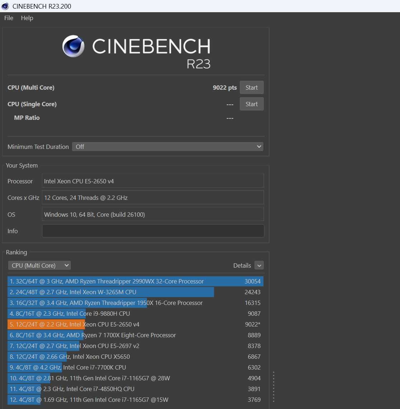Click the CPU (Single Core) label
The width and height of the screenshot is (400, 409).
pos(32,104)
